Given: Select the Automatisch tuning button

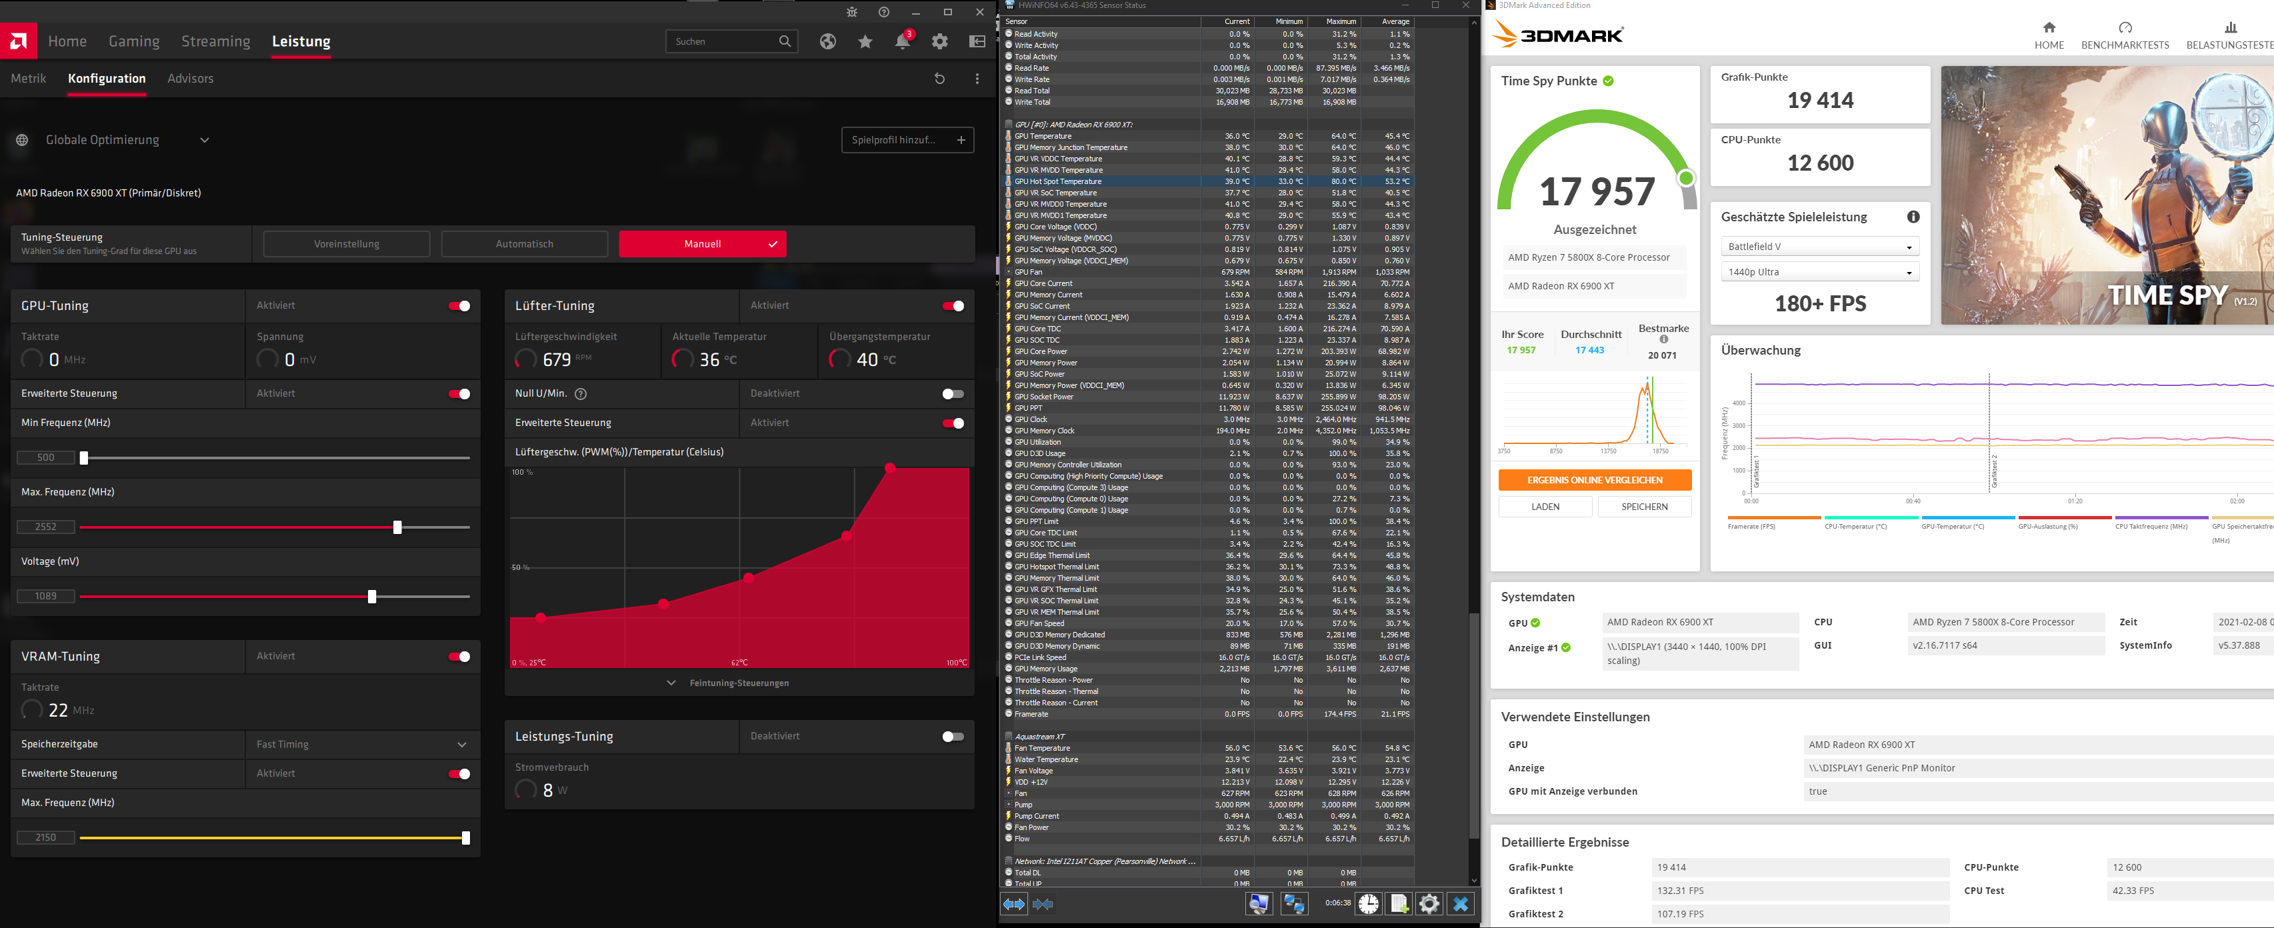Looking at the screenshot, I should click(x=525, y=244).
